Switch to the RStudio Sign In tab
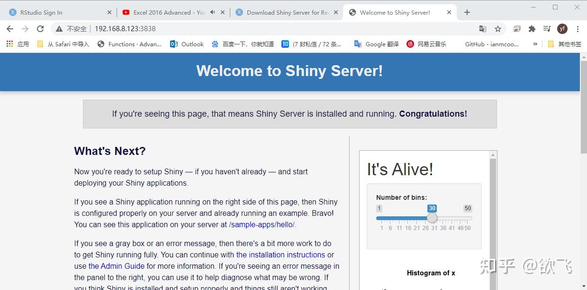Image resolution: width=587 pixels, height=290 pixels. 52,13
